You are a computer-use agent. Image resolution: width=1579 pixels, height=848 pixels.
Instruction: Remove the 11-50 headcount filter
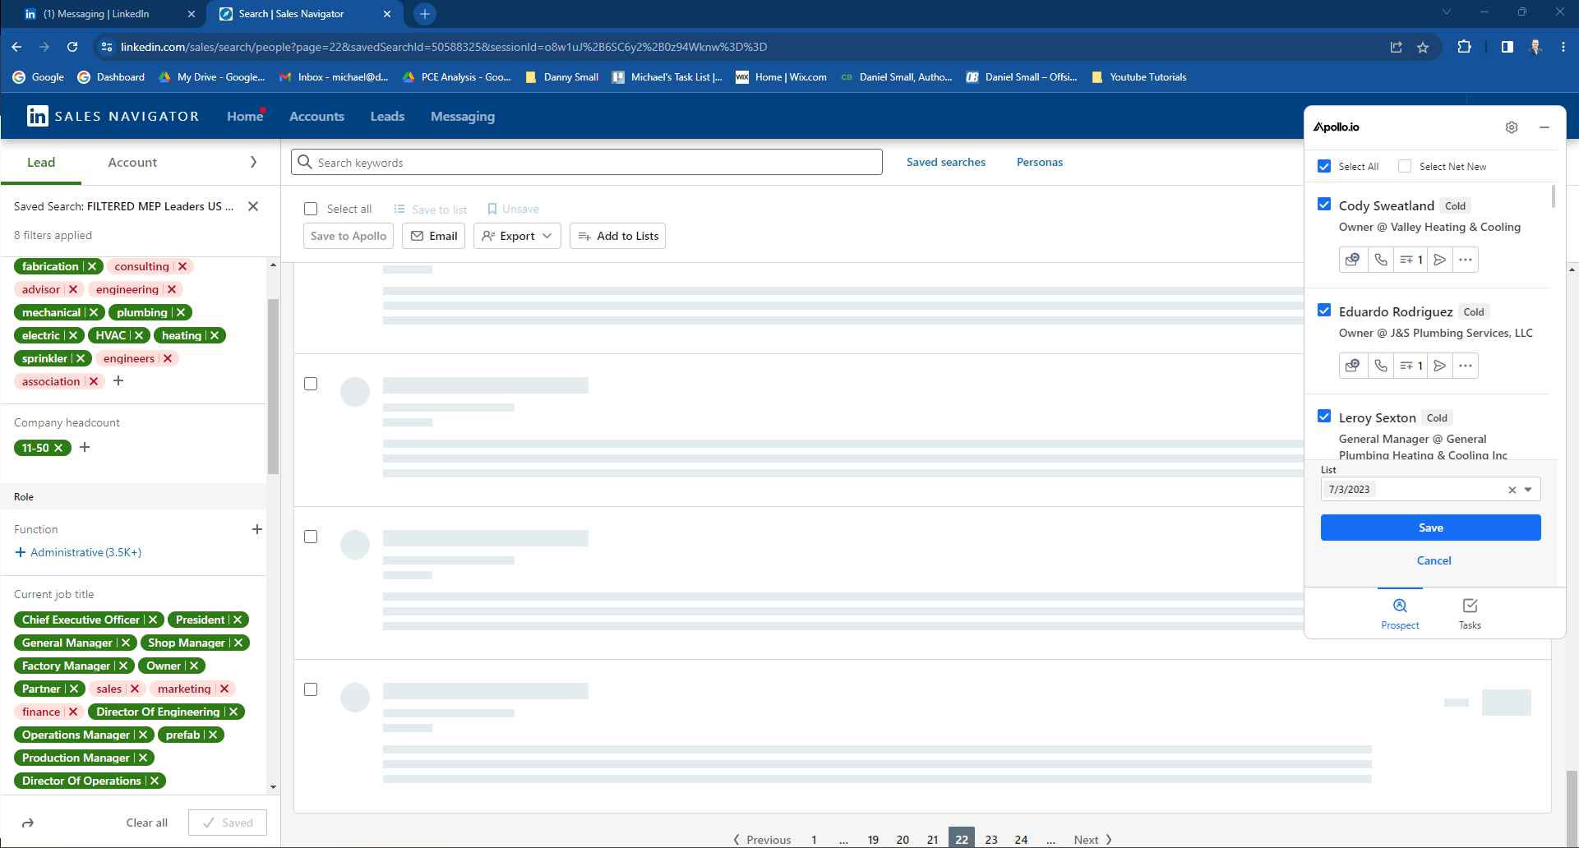click(58, 448)
